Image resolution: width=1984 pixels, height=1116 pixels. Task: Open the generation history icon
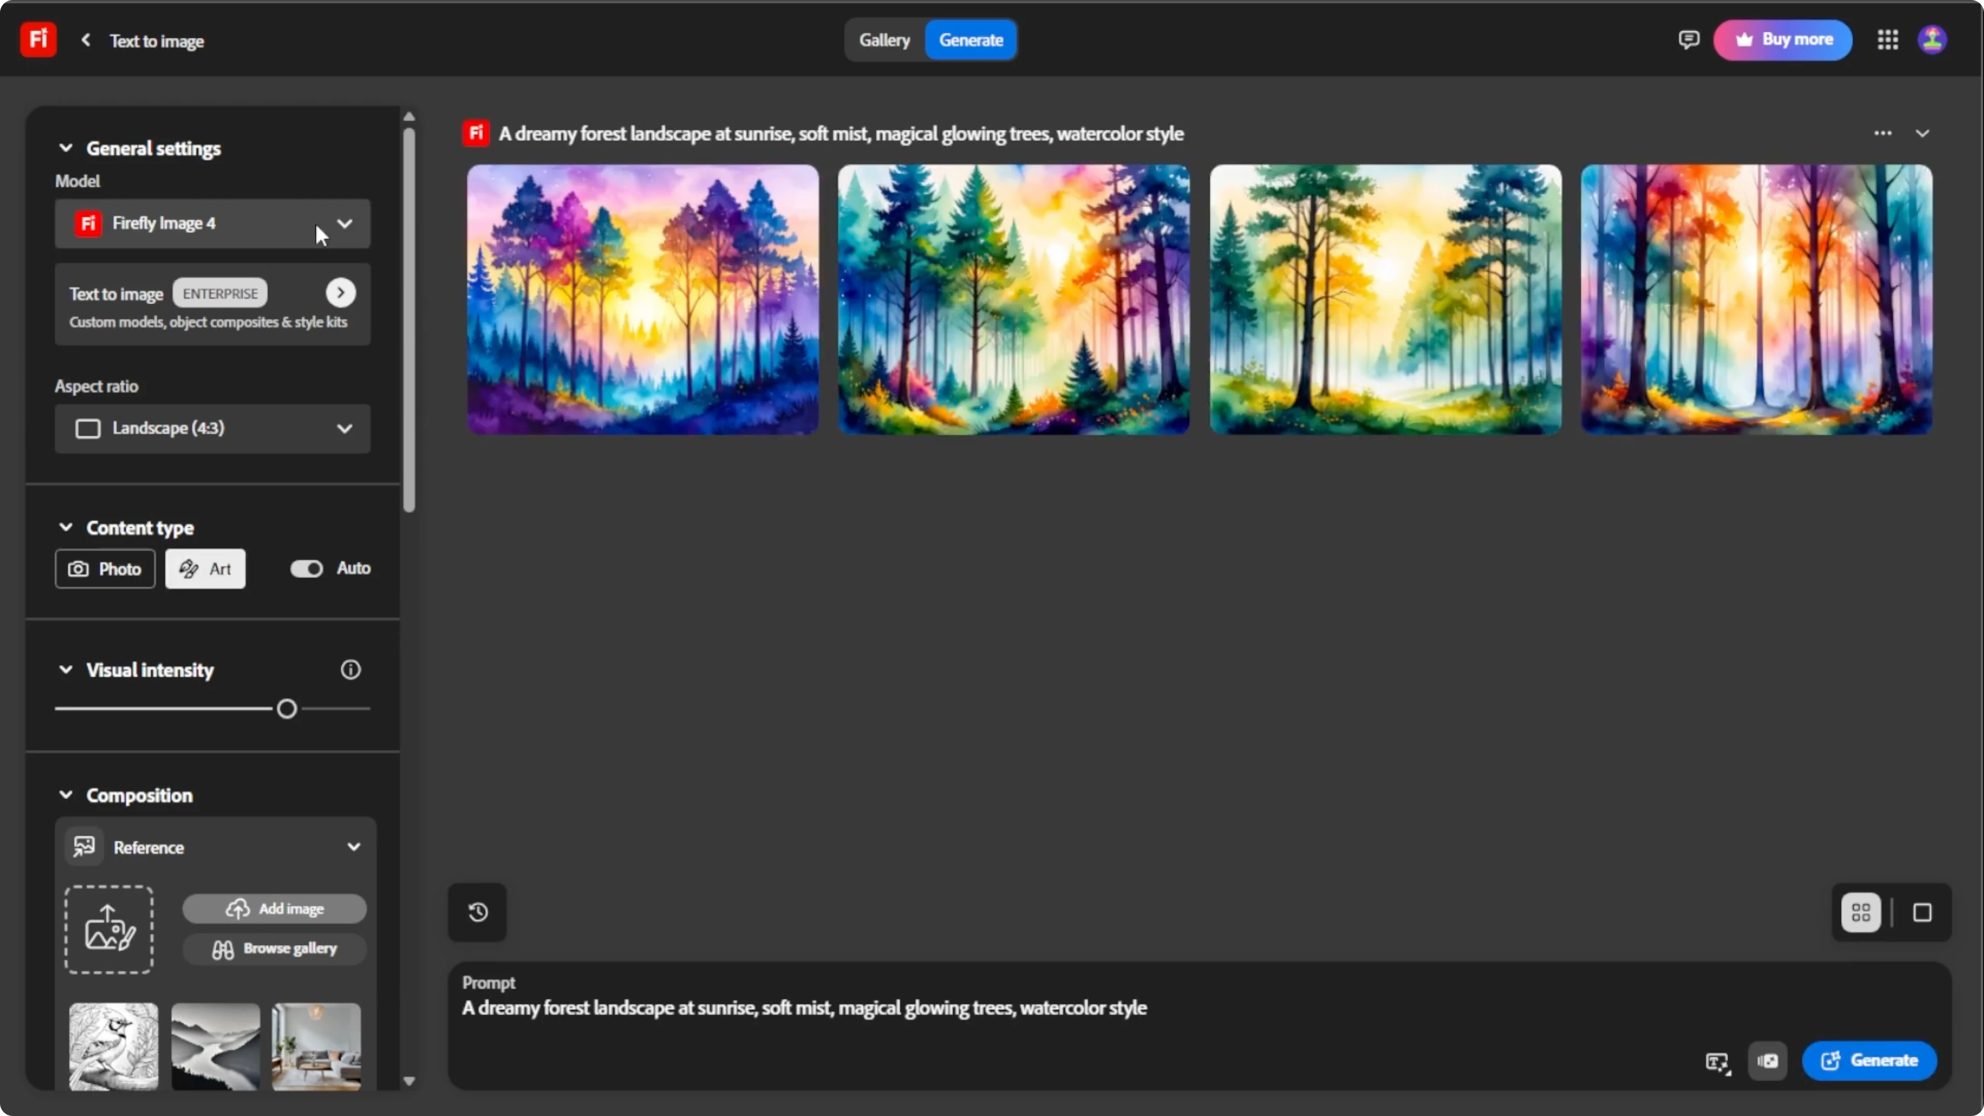point(478,912)
